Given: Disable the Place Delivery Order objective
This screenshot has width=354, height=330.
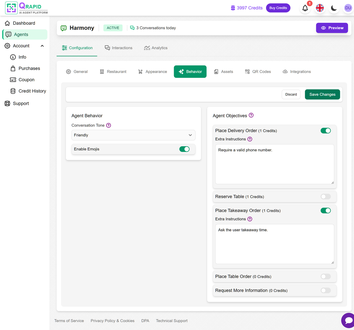Looking at the screenshot, I should coord(325,130).
